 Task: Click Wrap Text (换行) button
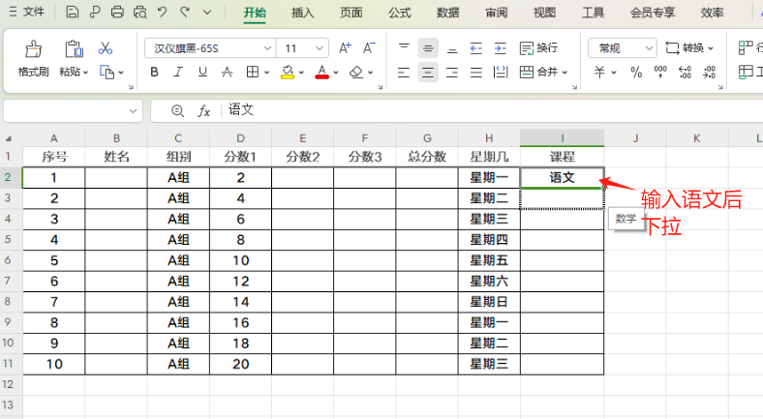point(538,47)
